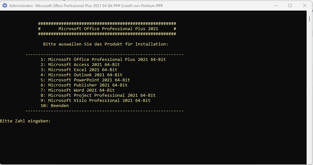313x165 pixels.
Task: Click the console vertical scrollbar thumb
Action: pos(309,19)
